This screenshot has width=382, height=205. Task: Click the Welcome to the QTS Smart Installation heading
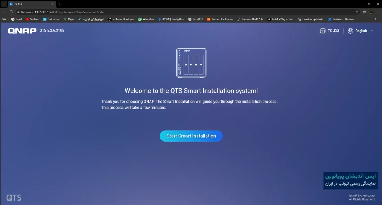(191, 91)
